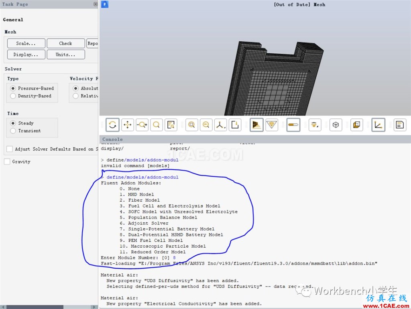The image size is (411, 309).
Task: Open the mouse/probe options gear icon
Action: (315, 125)
